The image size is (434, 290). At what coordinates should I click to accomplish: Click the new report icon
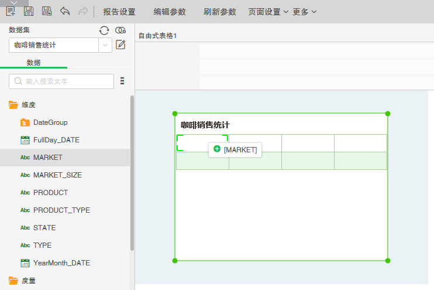(11, 11)
